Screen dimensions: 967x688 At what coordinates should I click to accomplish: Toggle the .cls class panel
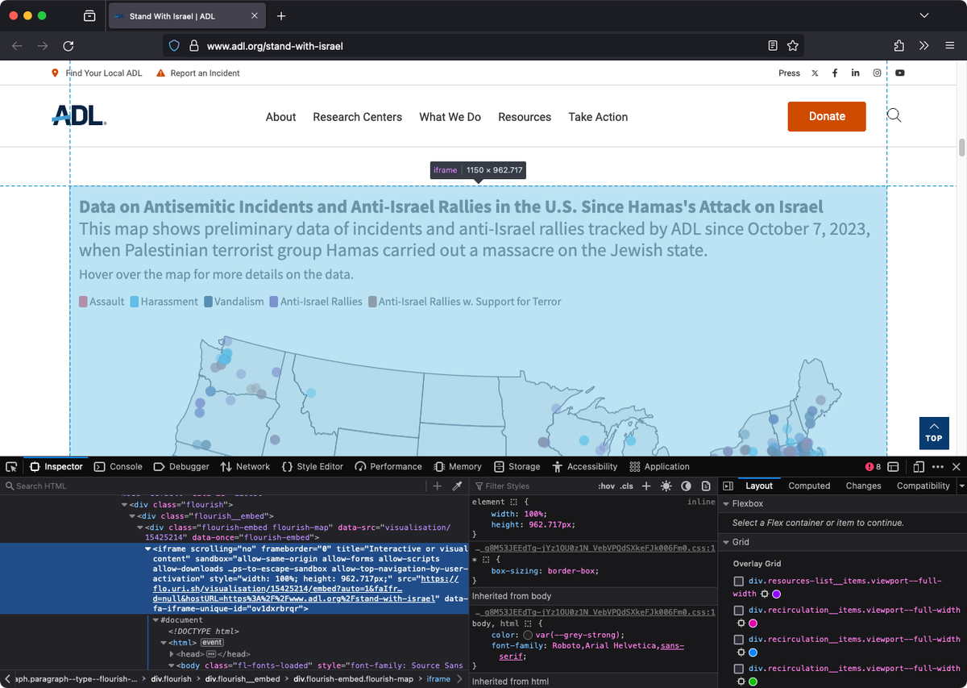(x=626, y=486)
